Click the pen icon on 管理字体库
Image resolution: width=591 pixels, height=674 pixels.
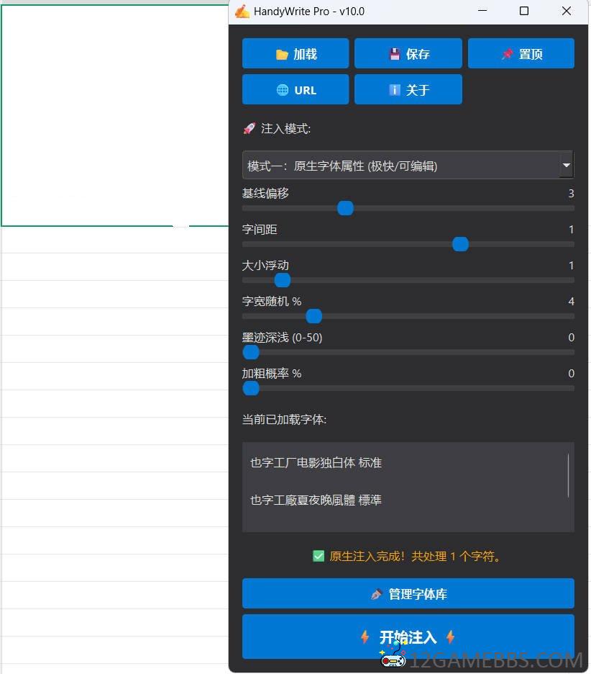[377, 595]
